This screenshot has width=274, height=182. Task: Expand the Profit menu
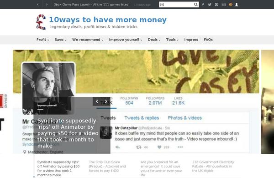point(42,40)
